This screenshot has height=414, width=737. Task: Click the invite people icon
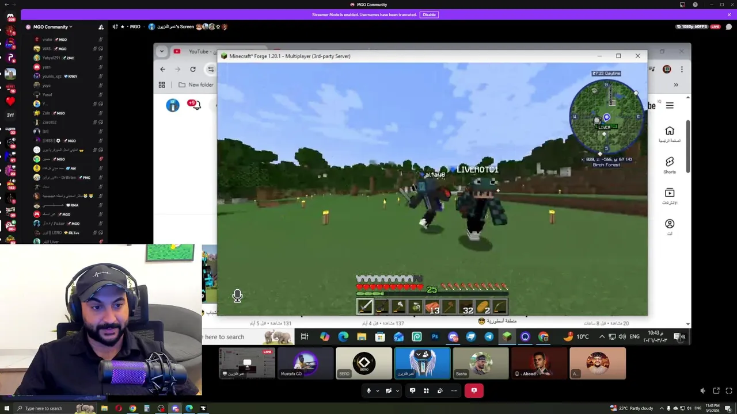[x=101, y=27]
